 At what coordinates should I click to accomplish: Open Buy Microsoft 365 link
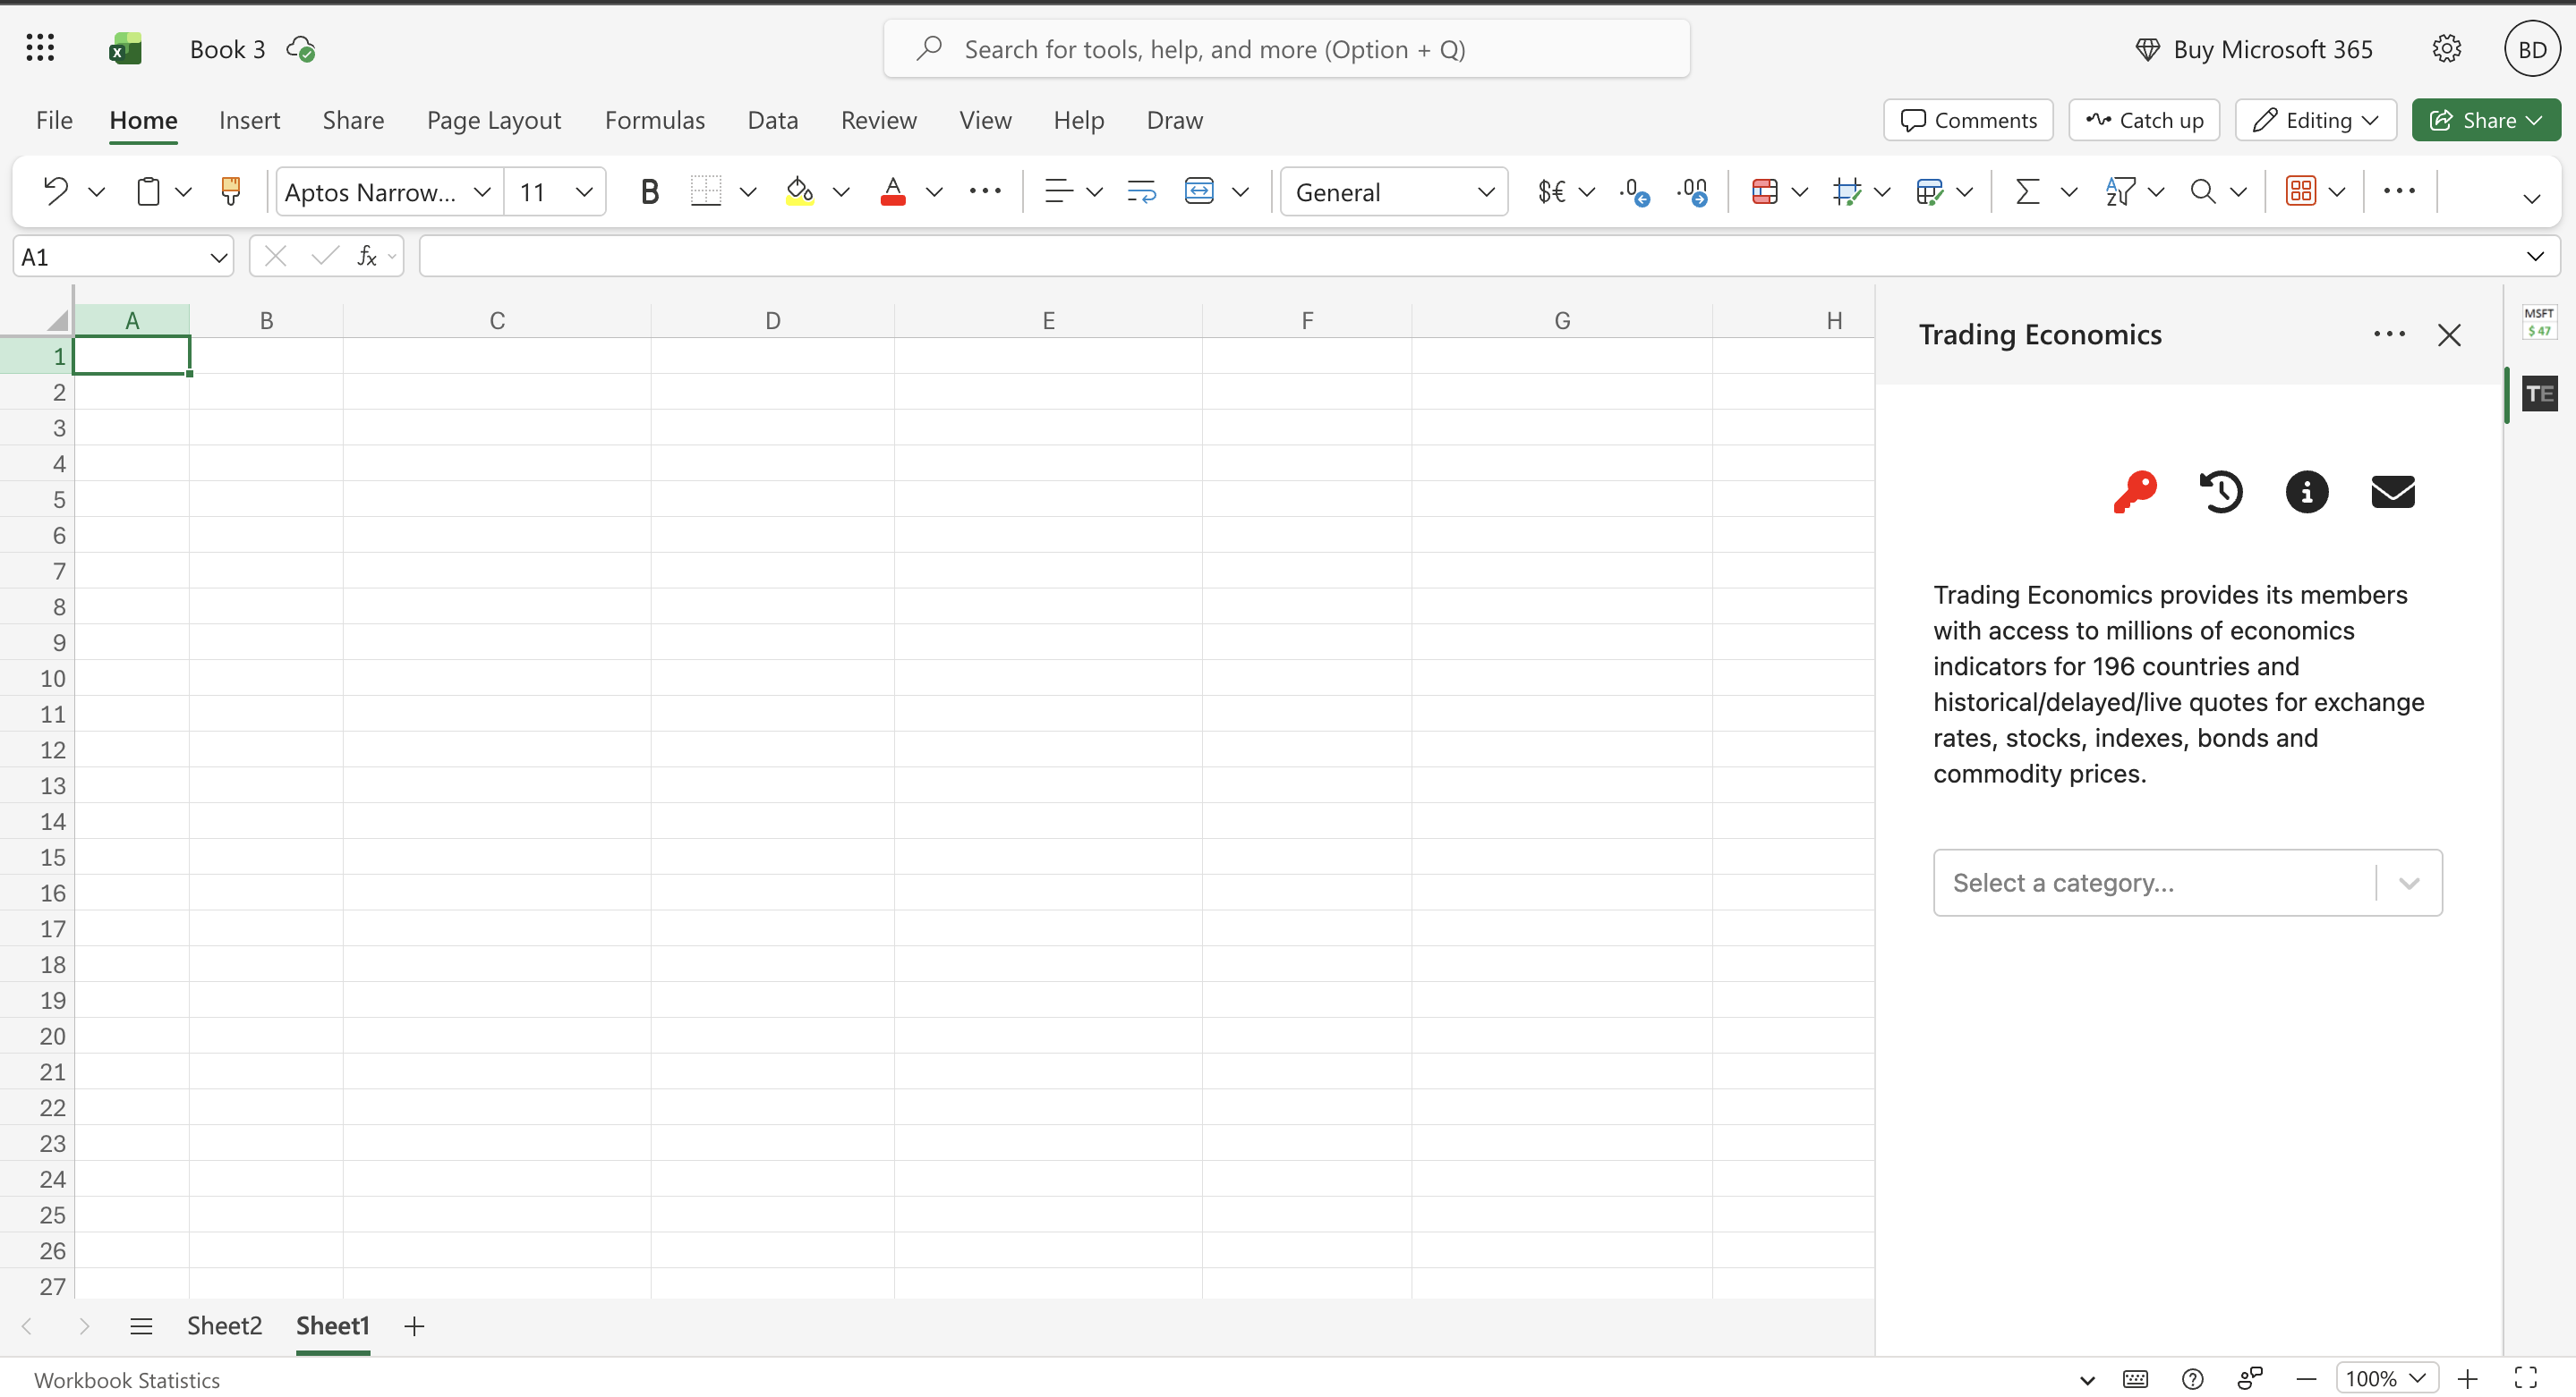[x=2270, y=48]
